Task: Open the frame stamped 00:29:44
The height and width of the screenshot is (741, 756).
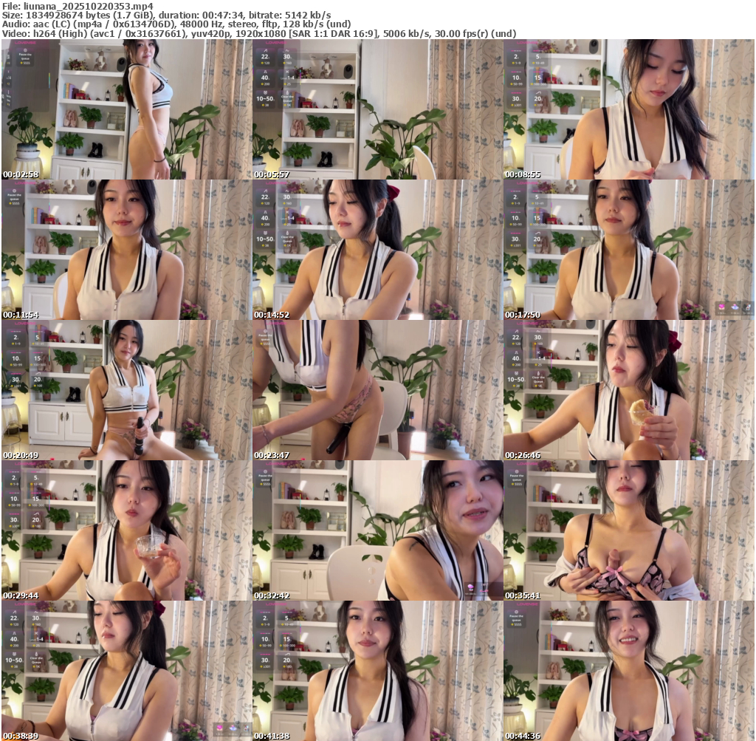Action: pyautogui.click(x=126, y=530)
